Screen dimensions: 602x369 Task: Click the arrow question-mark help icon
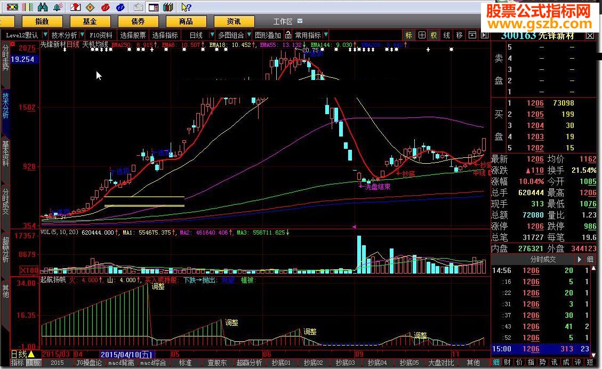tap(186, 7)
